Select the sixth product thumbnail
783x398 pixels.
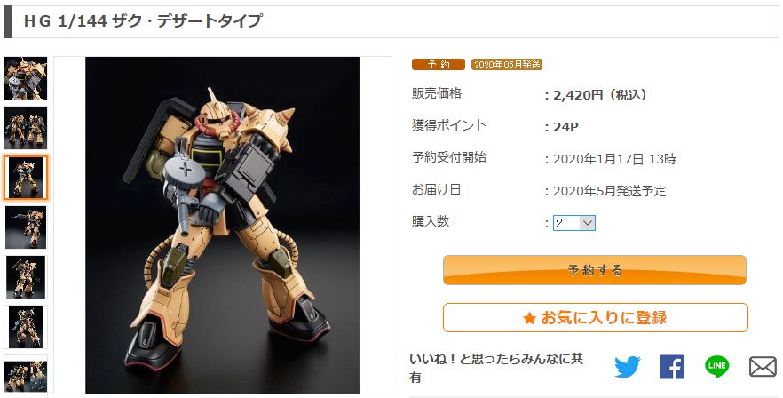26,327
